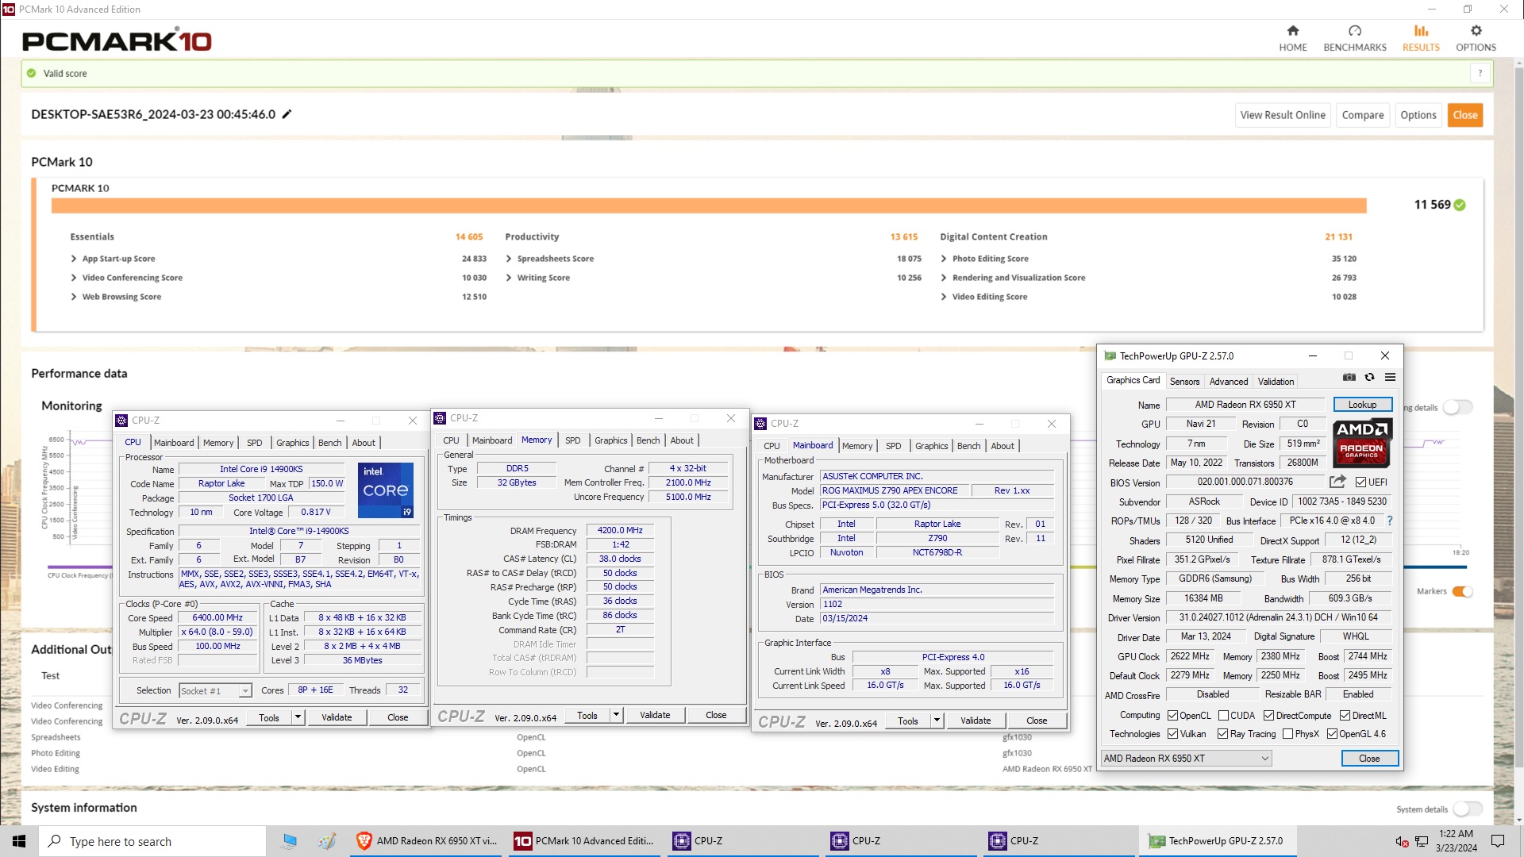Open the paint/feather app icon in taskbar
Screen dimensions: 1524x857
[x=326, y=841]
